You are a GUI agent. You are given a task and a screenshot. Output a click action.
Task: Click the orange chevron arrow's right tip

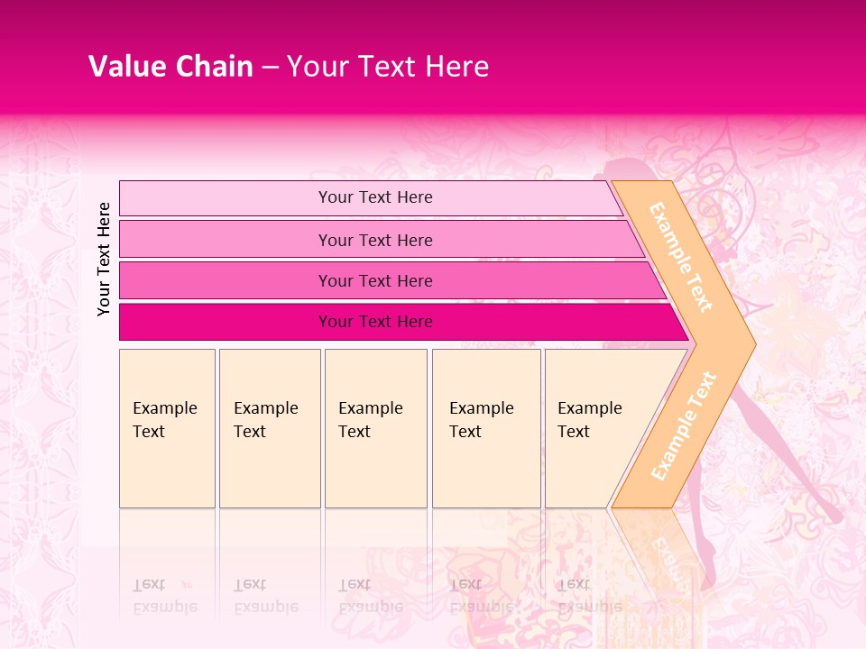tap(749, 344)
